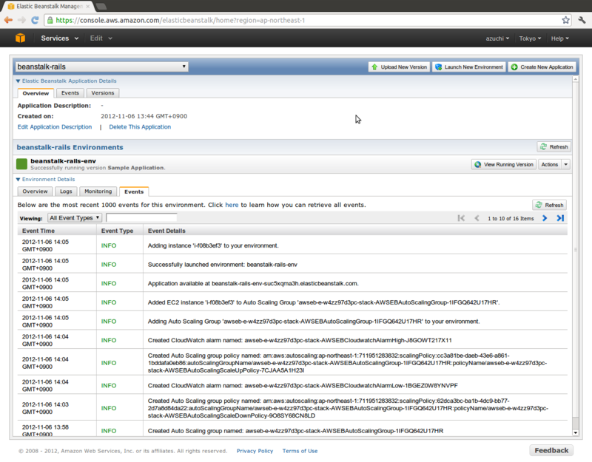Screen dimensions: 592x462
Task: Click the green beanstalk-rails-env status square
Action: pos(22,164)
